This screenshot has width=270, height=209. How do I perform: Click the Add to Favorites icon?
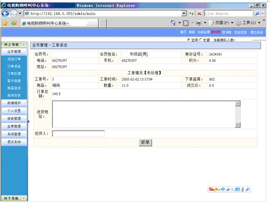(14, 23)
